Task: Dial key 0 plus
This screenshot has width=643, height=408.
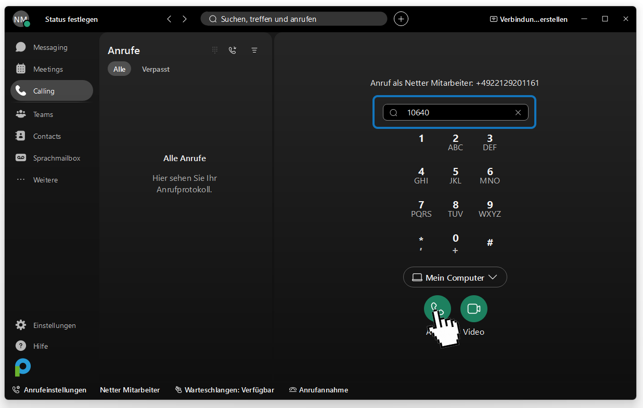Action: (456, 243)
